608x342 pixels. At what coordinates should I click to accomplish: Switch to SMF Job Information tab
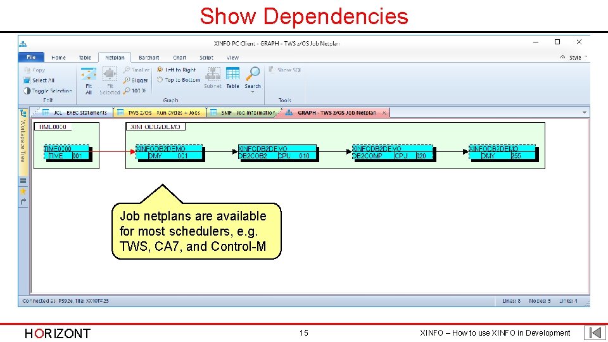[243, 113]
